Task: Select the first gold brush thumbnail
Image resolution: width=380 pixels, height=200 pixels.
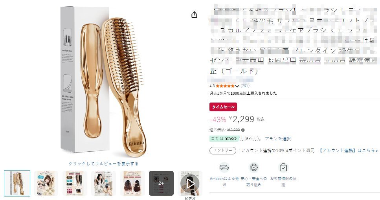Action: point(17,183)
